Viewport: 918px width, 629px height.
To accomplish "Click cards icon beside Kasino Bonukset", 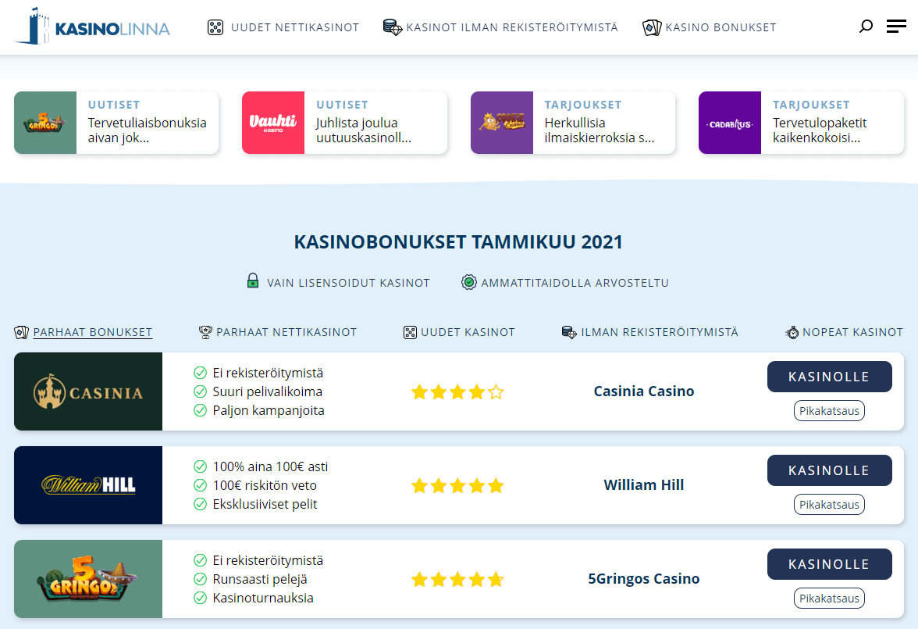I will click(651, 27).
